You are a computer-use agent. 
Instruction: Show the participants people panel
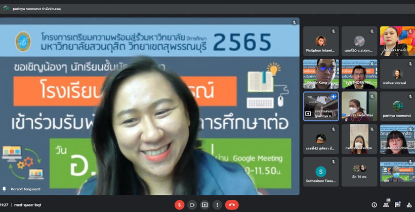(386, 205)
